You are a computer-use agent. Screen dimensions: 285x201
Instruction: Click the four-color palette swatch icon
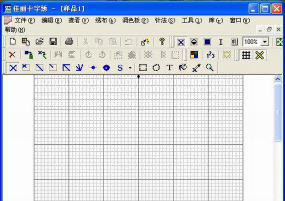pyautogui.click(x=194, y=55)
